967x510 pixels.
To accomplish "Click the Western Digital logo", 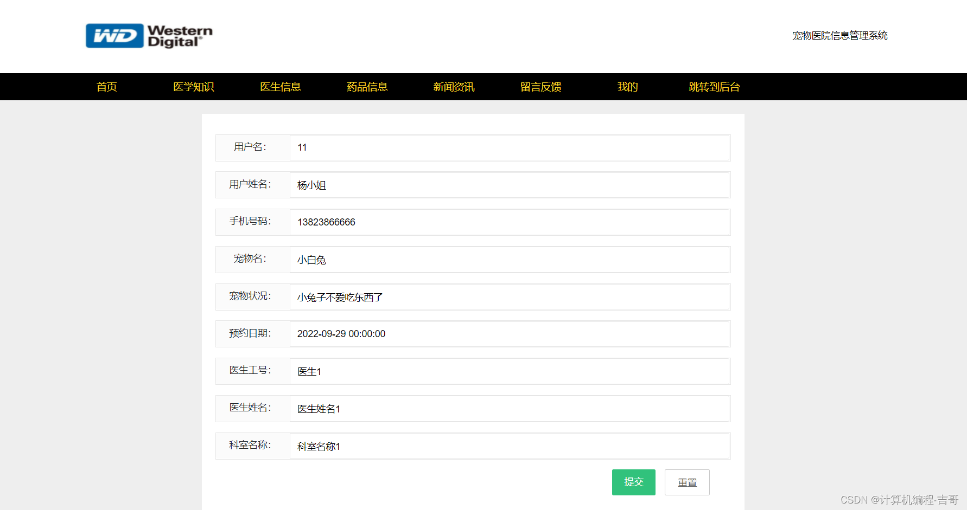I will point(149,36).
